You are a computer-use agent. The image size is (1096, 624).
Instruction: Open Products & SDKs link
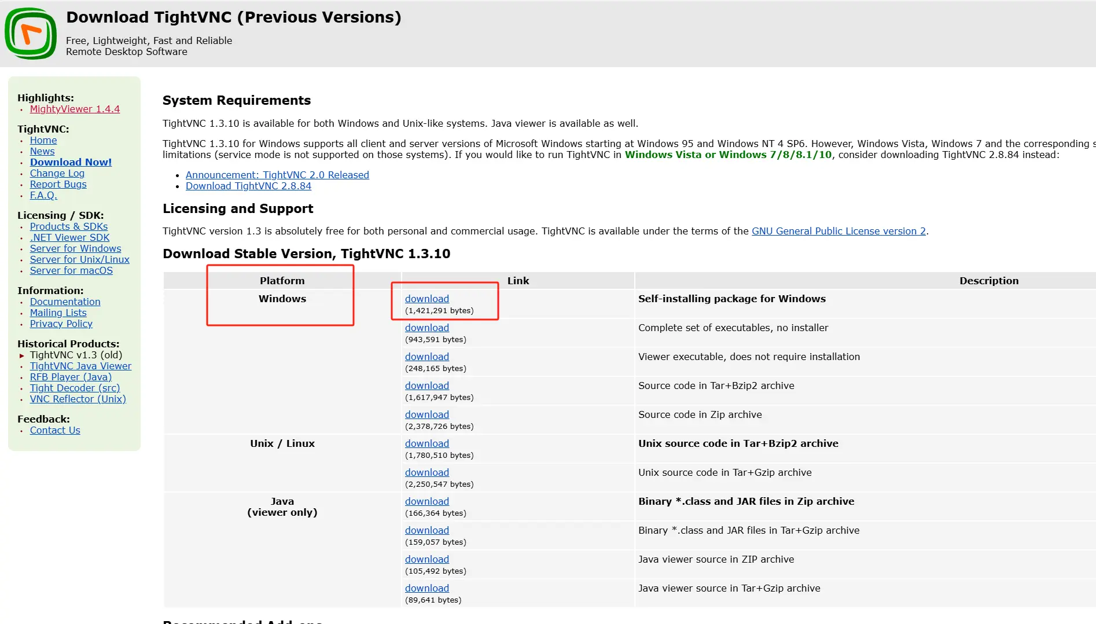[69, 226]
